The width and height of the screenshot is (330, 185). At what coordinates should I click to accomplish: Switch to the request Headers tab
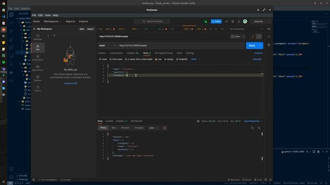(133, 53)
